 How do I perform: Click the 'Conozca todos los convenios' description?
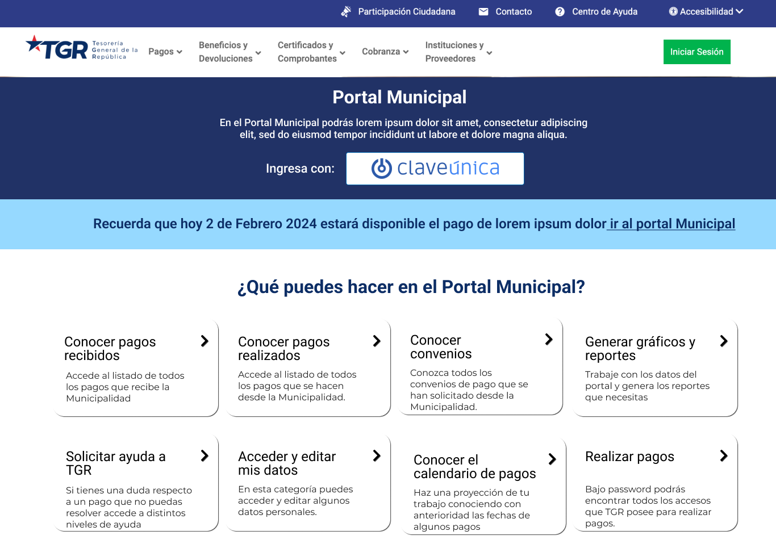[x=469, y=390]
